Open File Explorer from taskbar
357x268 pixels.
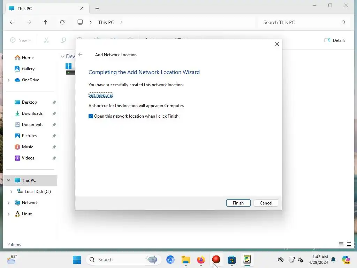pyautogui.click(x=185, y=260)
